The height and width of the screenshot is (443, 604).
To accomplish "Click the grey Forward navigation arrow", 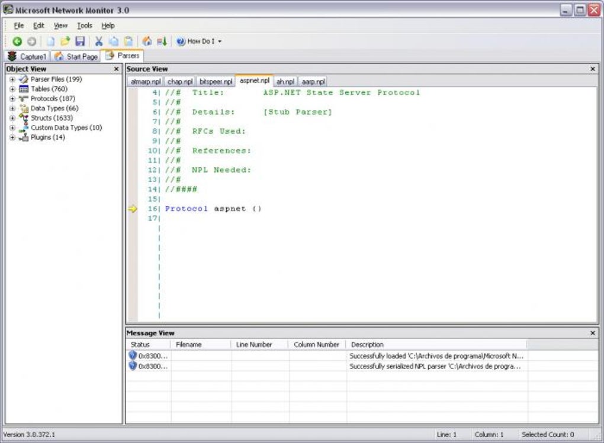I will 31,41.
